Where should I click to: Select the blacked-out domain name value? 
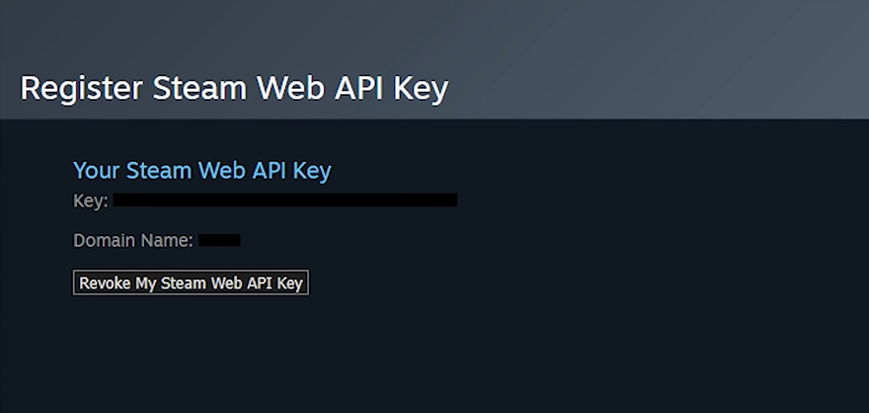pyautogui.click(x=219, y=240)
